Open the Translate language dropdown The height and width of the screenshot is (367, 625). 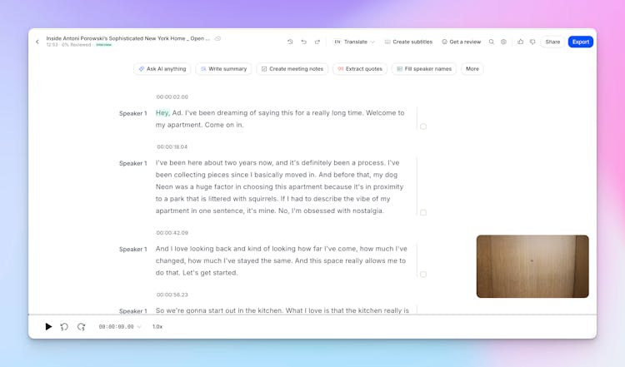(354, 42)
